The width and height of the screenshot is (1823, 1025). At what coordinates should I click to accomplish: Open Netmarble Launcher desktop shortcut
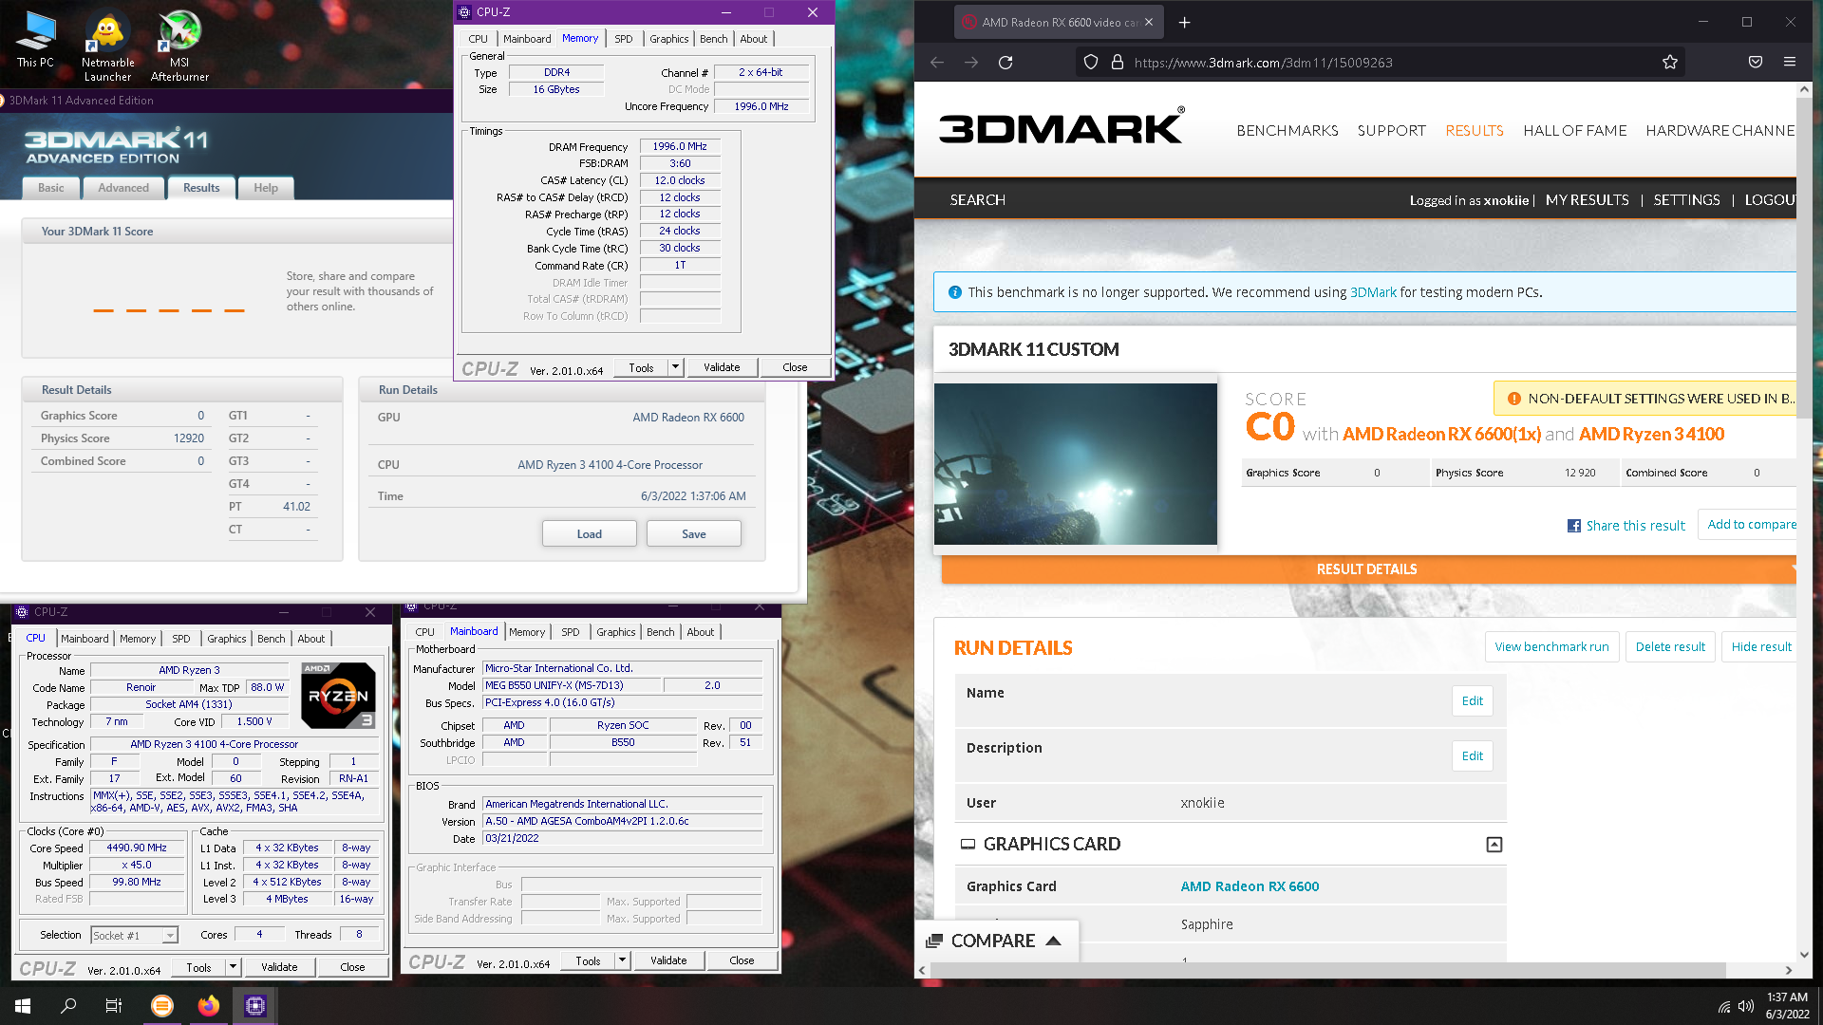107,46
